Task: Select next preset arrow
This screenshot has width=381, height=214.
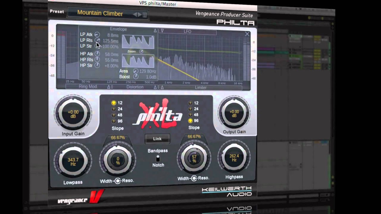Action: click(x=140, y=15)
